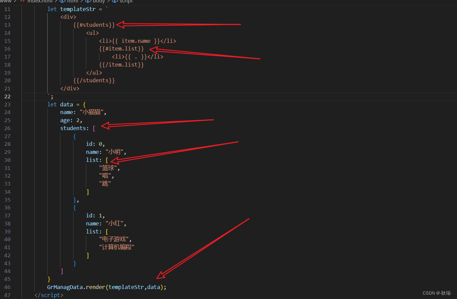
Task: Click the closing brace on line 45
Action: pyautogui.click(x=49, y=279)
